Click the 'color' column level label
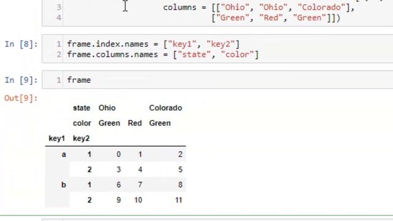393x221 pixels. pos(82,123)
